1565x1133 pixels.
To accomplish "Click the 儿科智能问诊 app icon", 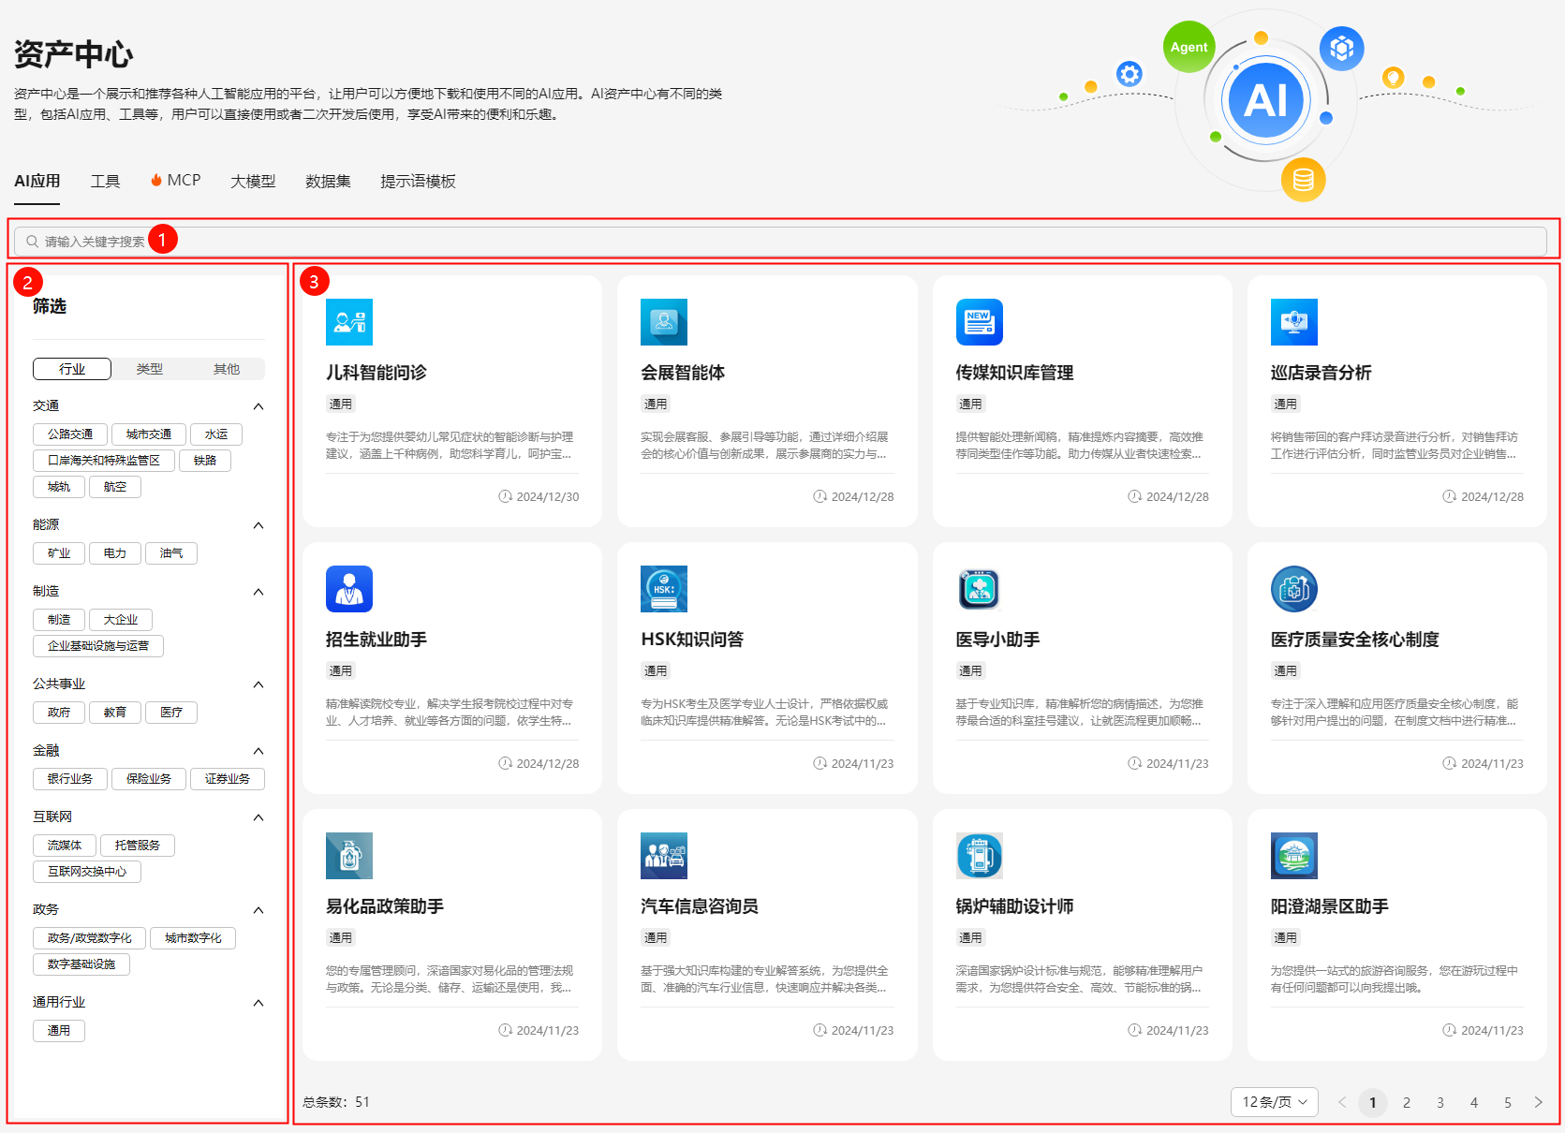I will (348, 322).
